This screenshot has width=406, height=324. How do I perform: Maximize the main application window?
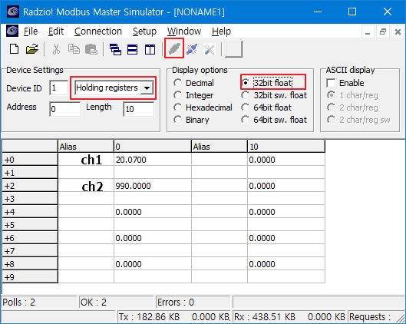(x=352, y=12)
